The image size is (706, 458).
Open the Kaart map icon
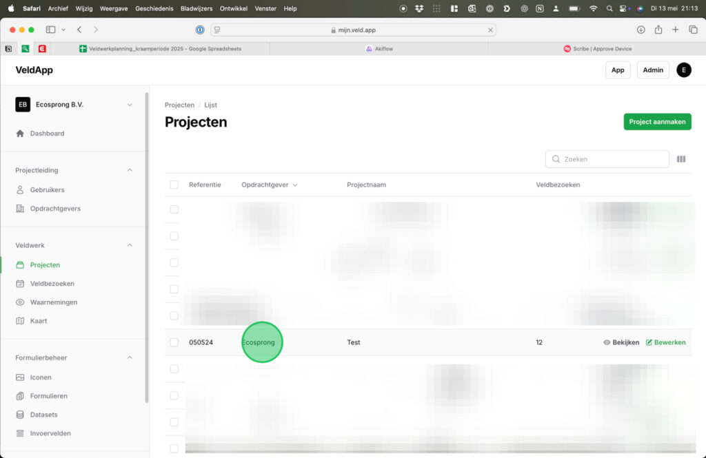20,321
